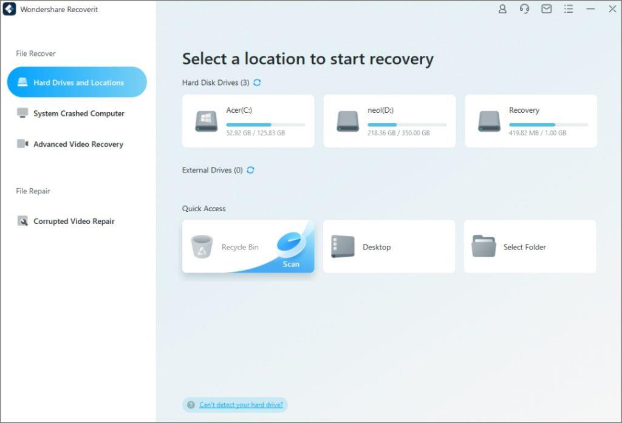Viewport: 622px width, 423px height.
Task: Minimize the Recoverit window
Action: [590, 8]
